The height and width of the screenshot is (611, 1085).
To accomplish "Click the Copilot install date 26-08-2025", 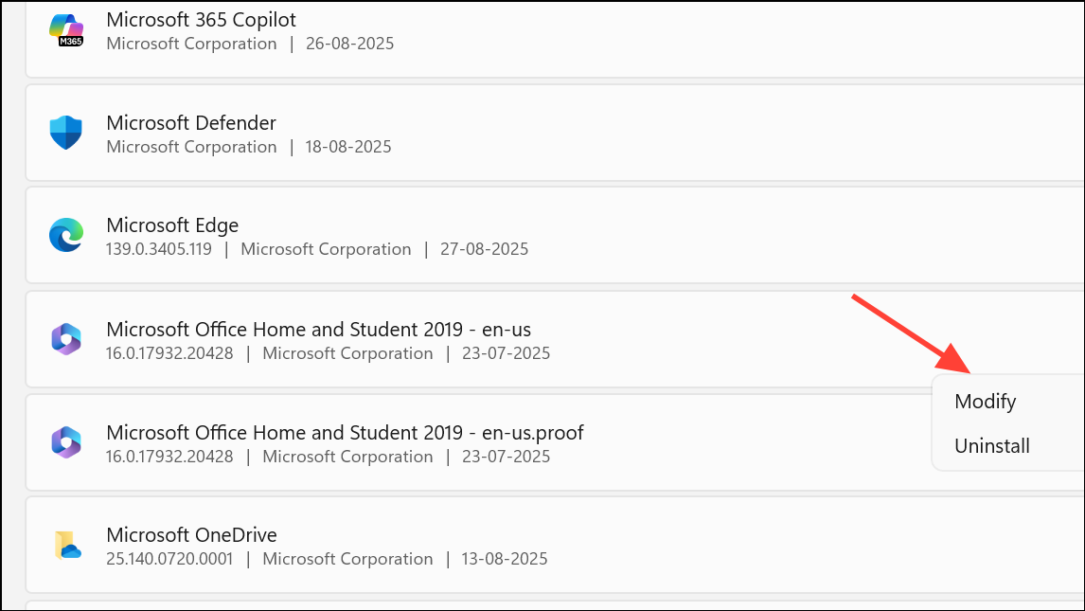I will [349, 44].
